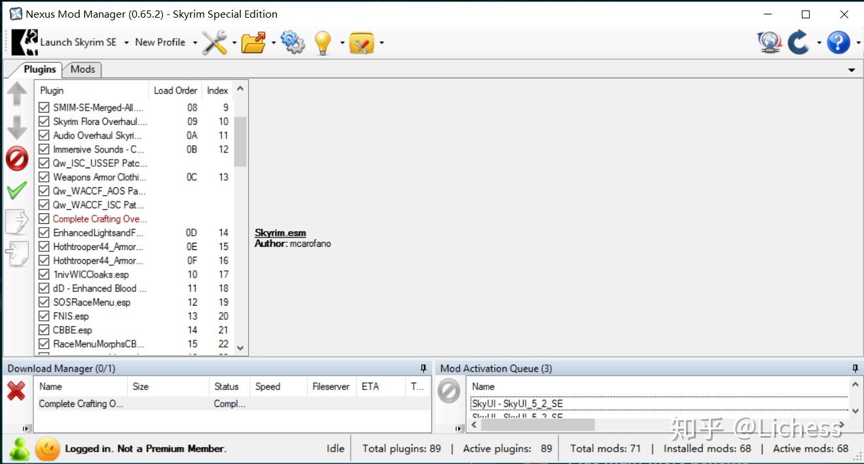This screenshot has height=464, width=864.
Task: Move plugin up with gray up arrow
Action: click(17, 95)
